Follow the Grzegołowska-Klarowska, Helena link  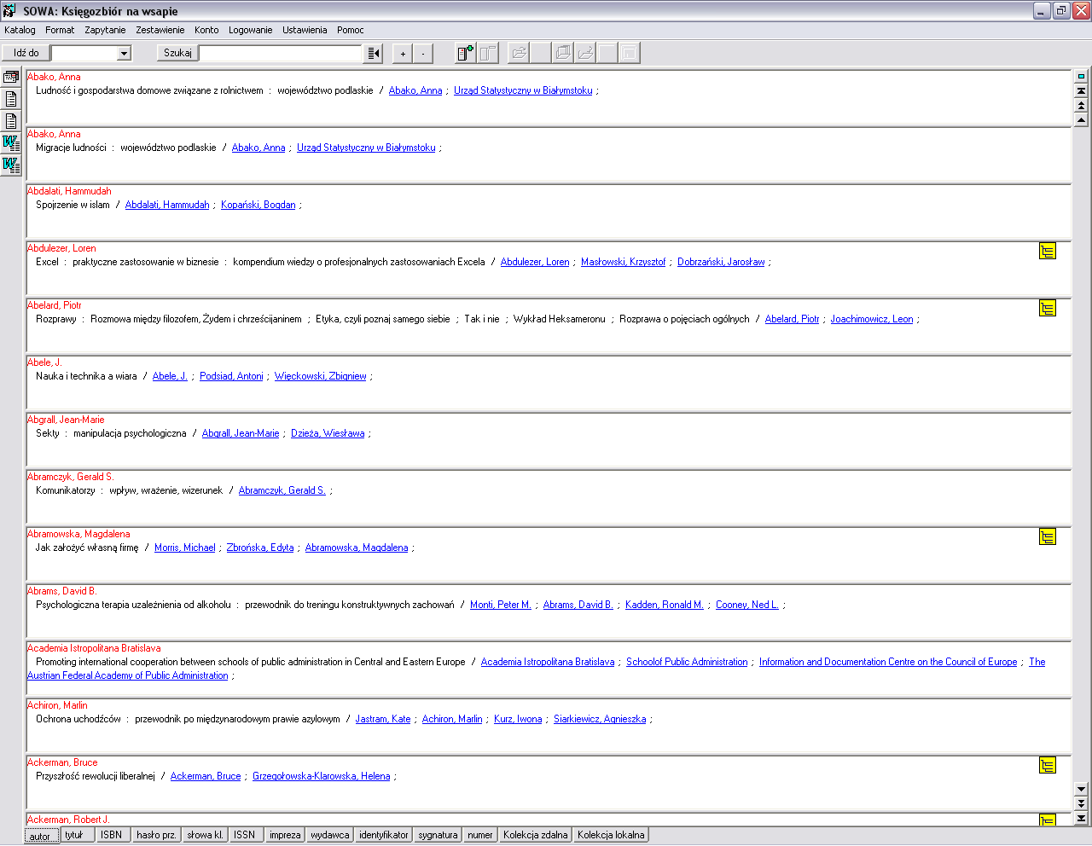pos(321,776)
